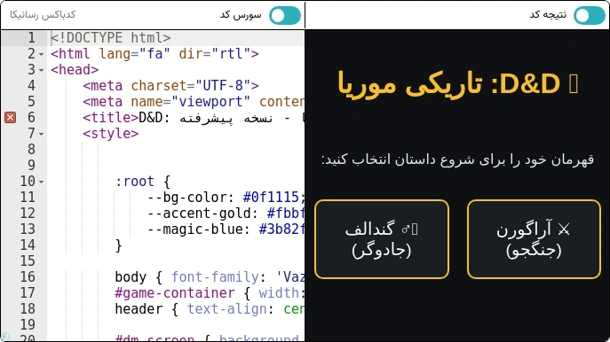610x342 pixels.
Task: Click the header text-align code line
Action: click(x=210, y=308)
